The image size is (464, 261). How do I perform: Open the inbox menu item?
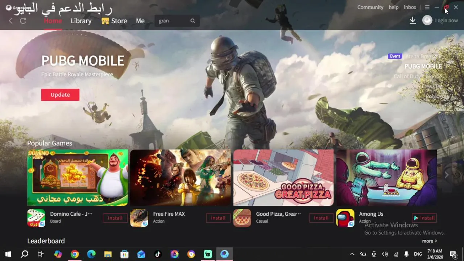tap(410, 7)
